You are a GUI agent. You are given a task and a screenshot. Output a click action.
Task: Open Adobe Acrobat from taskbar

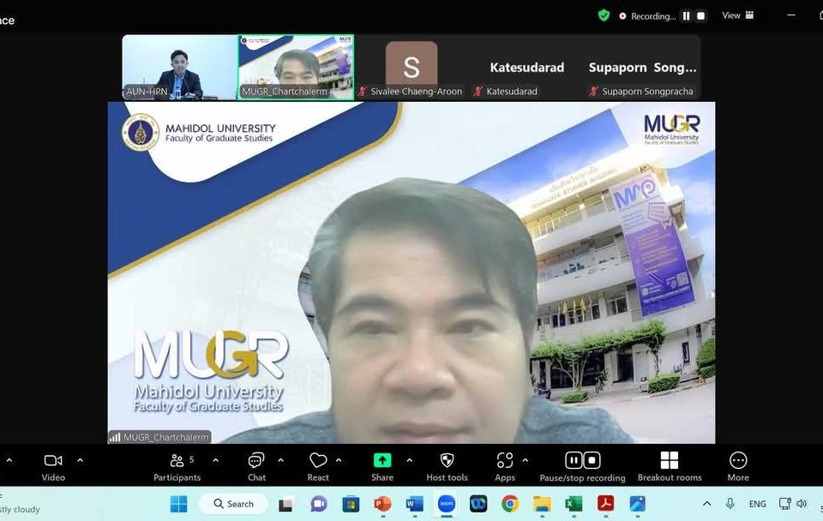(606, 504)
